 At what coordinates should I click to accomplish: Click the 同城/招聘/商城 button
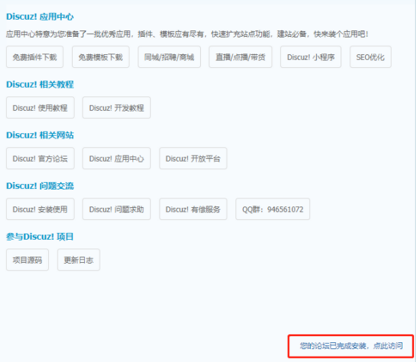pos(169,57)
